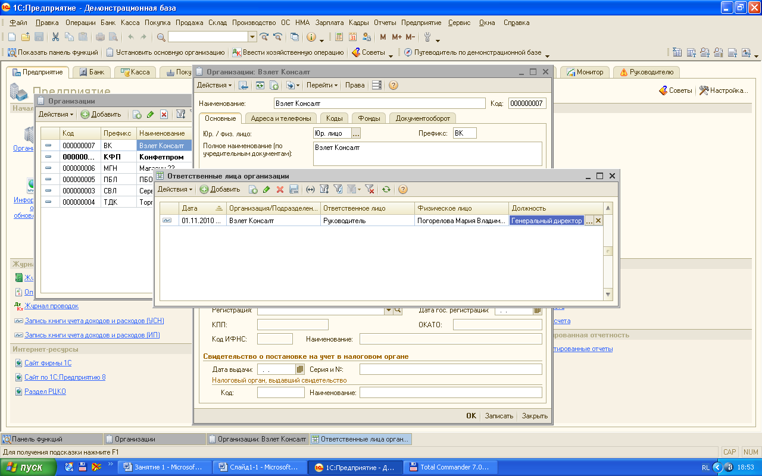Click the Добавить button in Ответственные лица
Screen dimensions: 762x476
220,189
